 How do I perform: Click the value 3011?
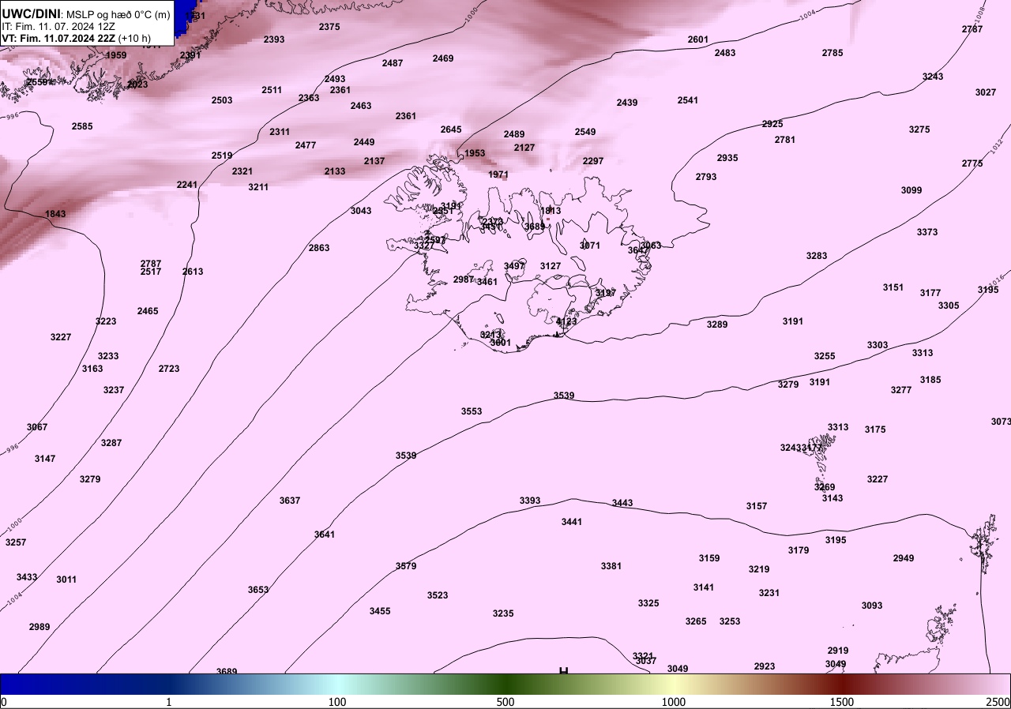click(66, 580)
